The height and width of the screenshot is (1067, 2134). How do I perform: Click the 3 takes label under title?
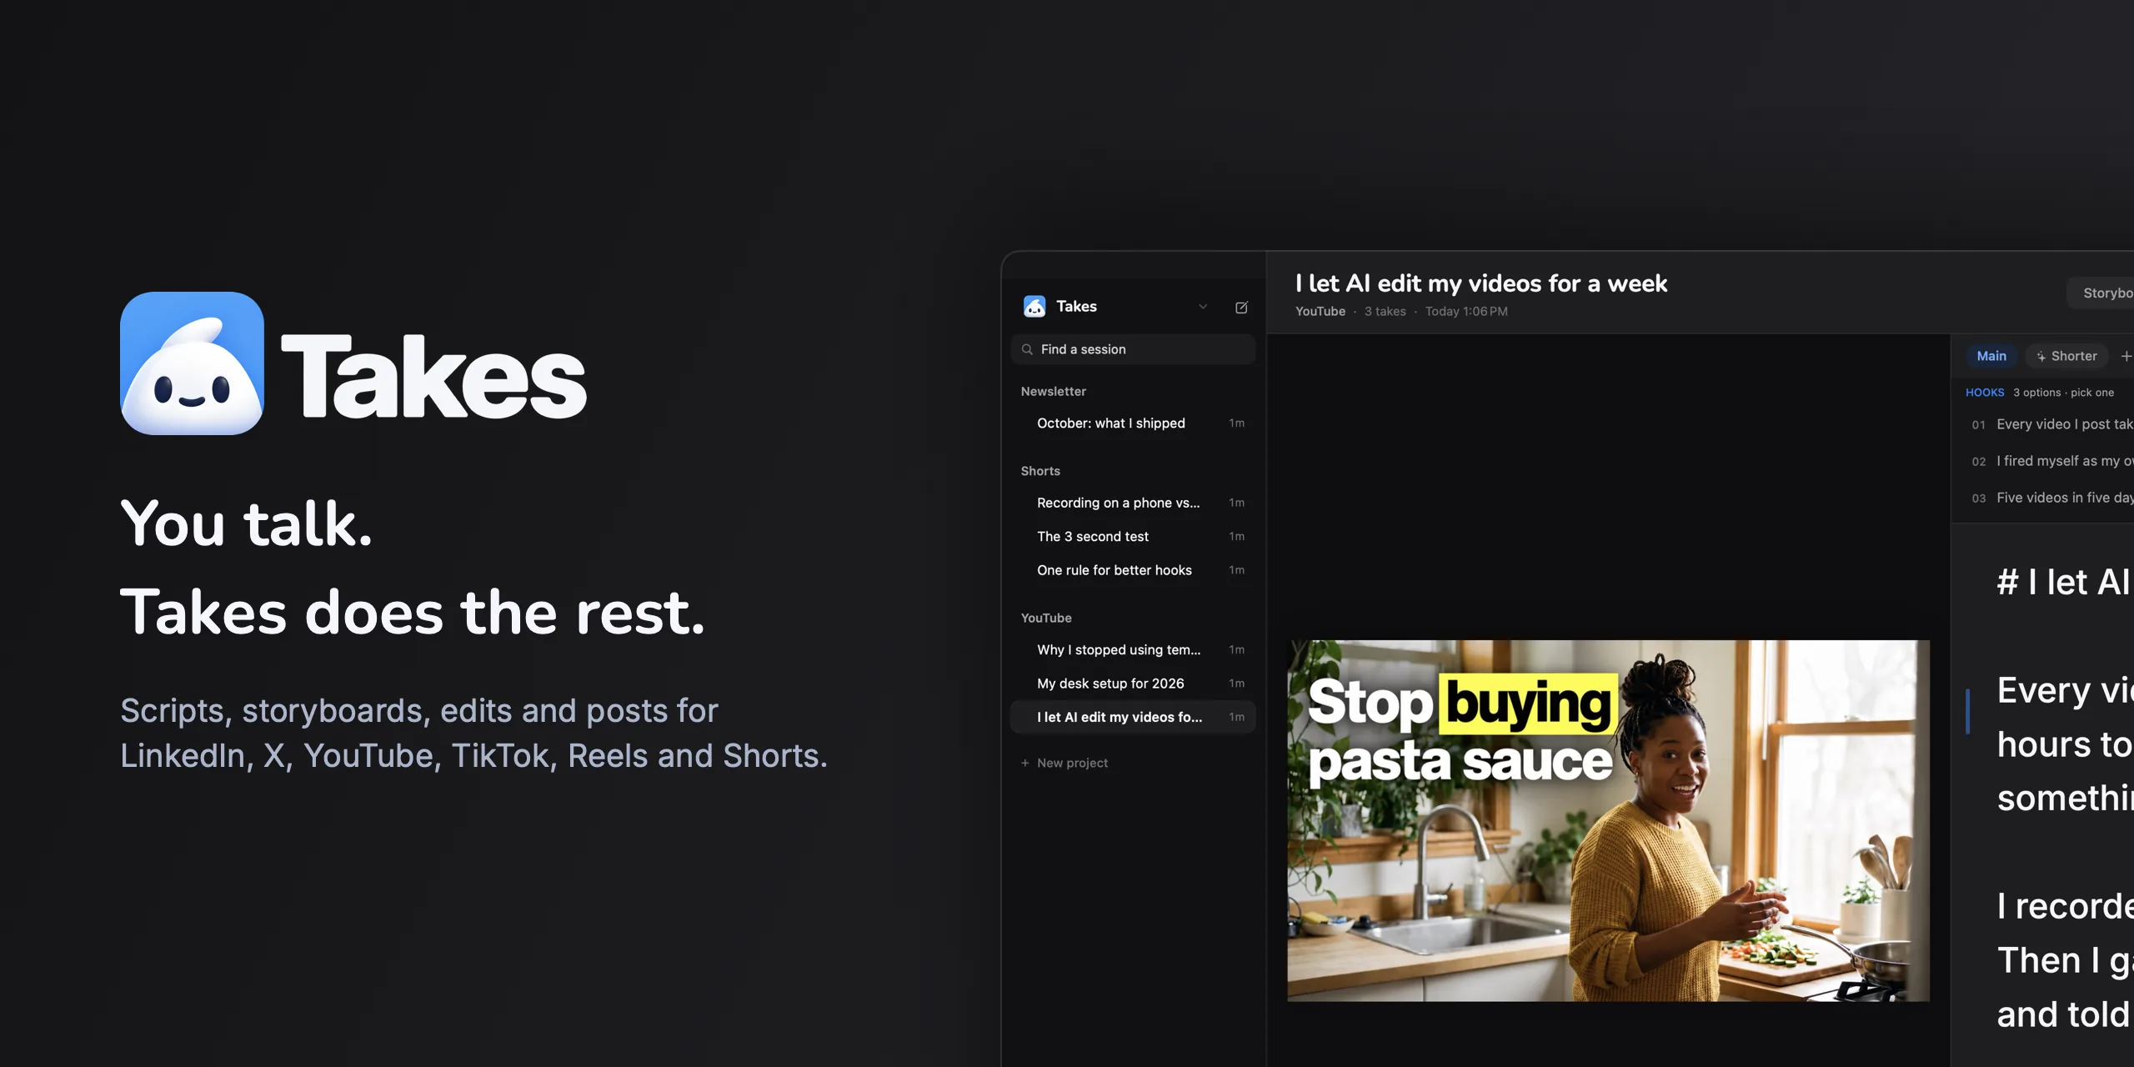pyautogui.click(x=1385, y=311)
